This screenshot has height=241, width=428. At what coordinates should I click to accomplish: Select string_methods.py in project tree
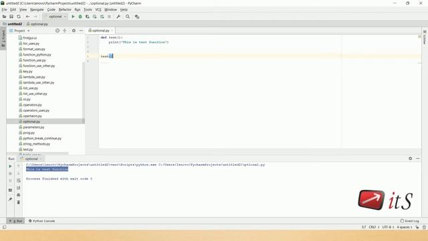click(x=36, y=144)
